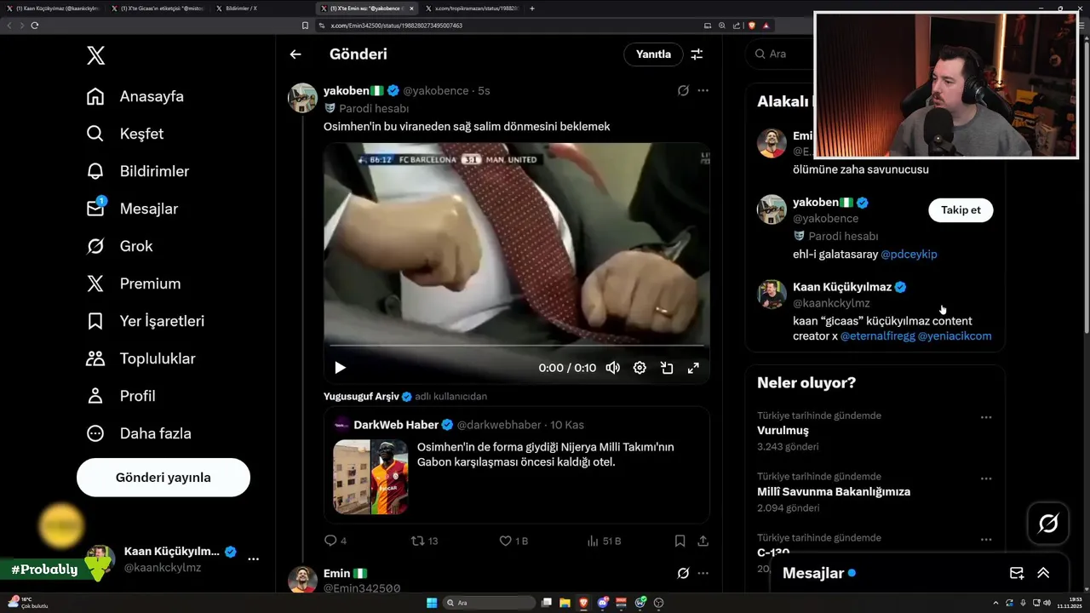Expand video to full screen
Viewport: 1090px width, 613px height.
click(x=693, y=368)
